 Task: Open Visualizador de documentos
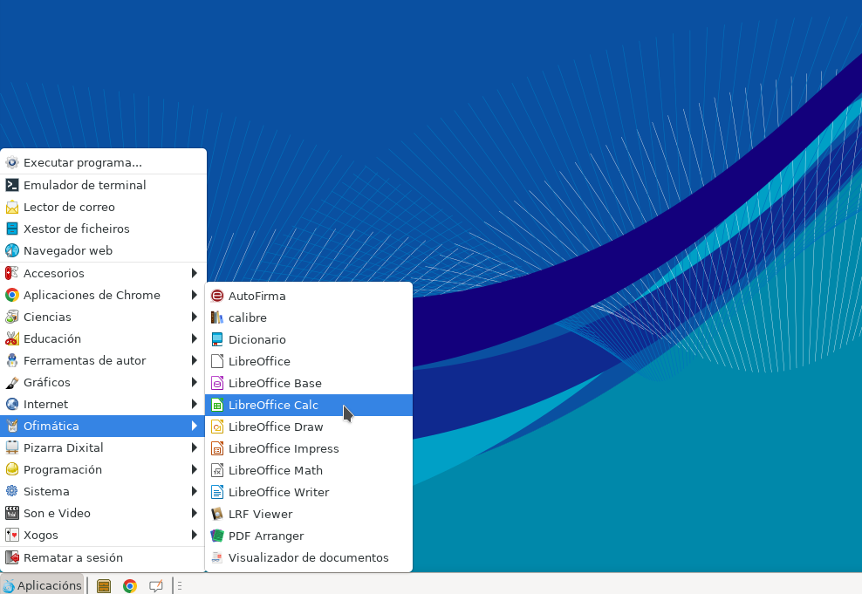[x=308, y=557]
